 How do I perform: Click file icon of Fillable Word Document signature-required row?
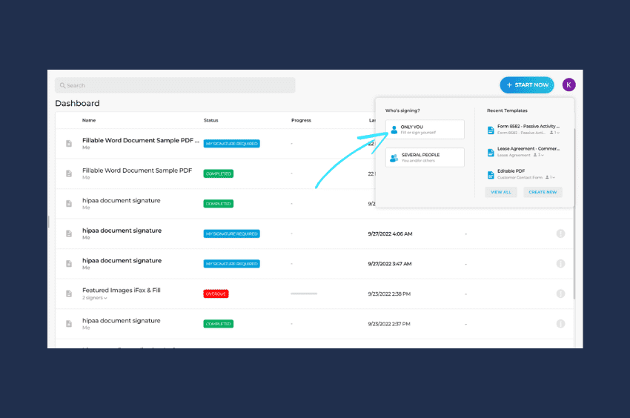tap(69, 144)
